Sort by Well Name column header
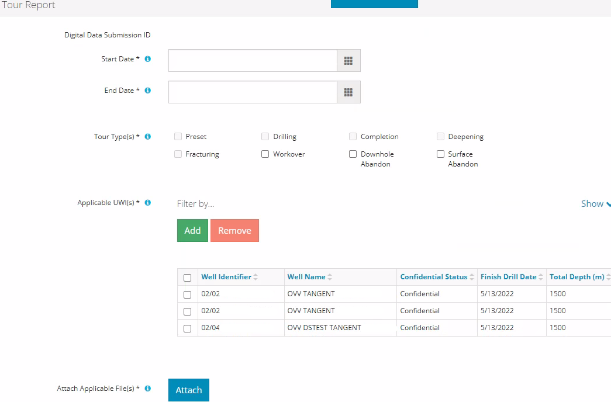 306,277
